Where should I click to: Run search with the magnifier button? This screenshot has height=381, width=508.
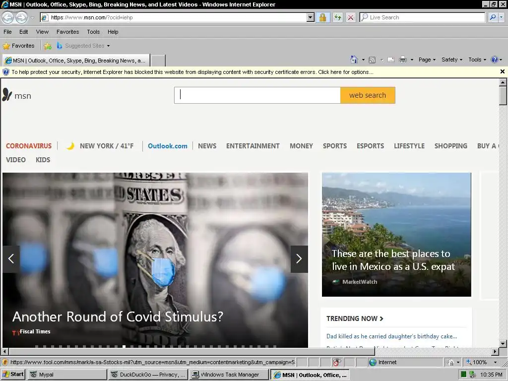click(x=493, y=17)
